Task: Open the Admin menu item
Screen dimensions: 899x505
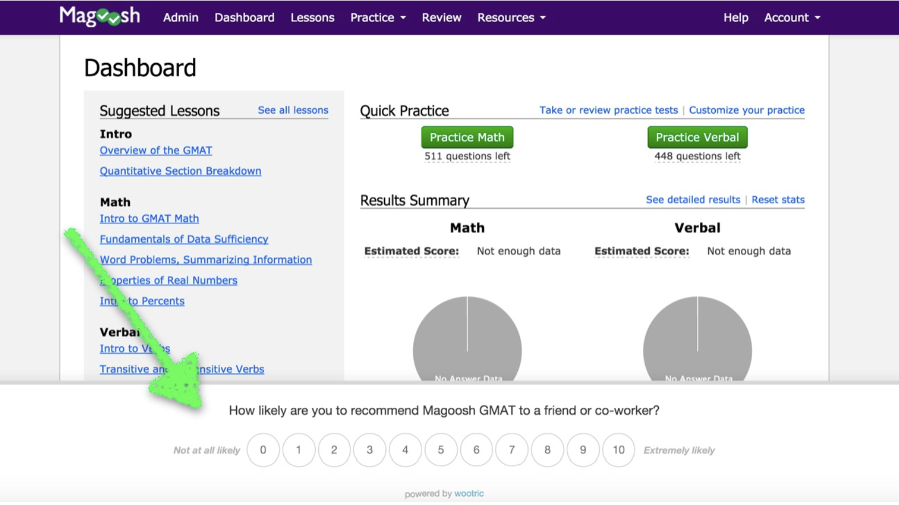Action: (x=181, y=18)
